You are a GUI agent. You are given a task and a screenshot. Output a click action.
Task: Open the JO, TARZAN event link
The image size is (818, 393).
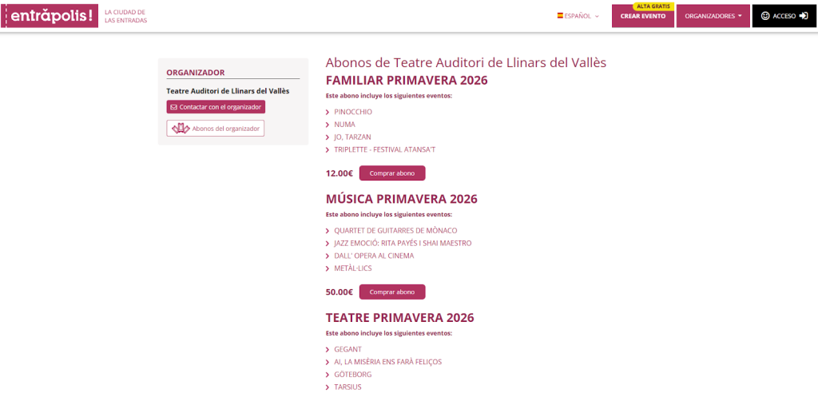click(352, 137)
